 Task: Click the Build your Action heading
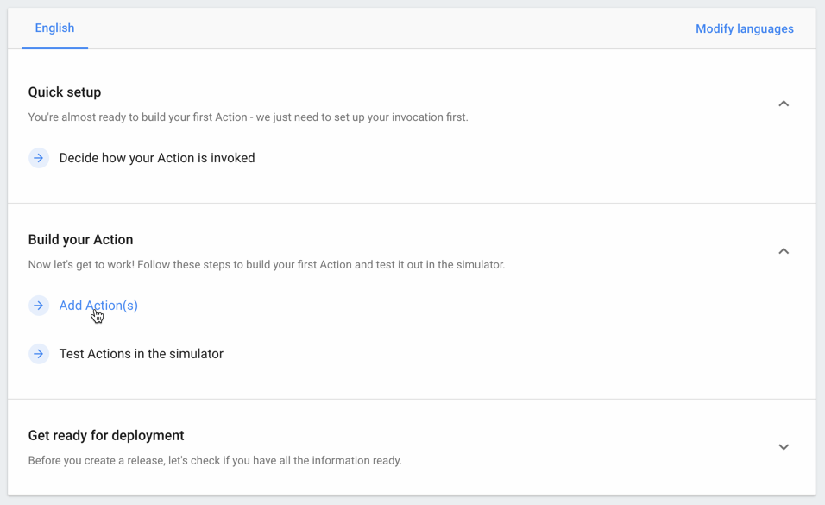[80, 240]
